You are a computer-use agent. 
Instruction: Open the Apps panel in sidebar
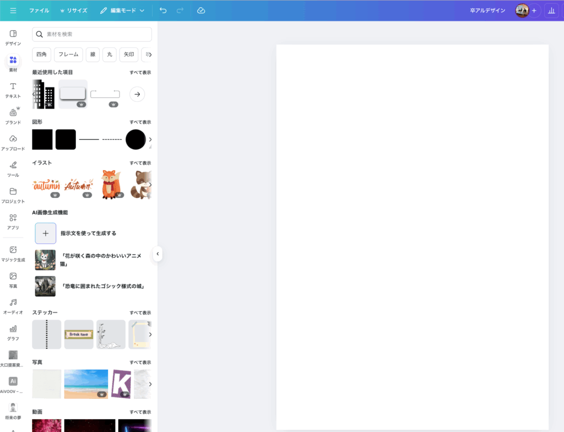click(x=13, y=221)
